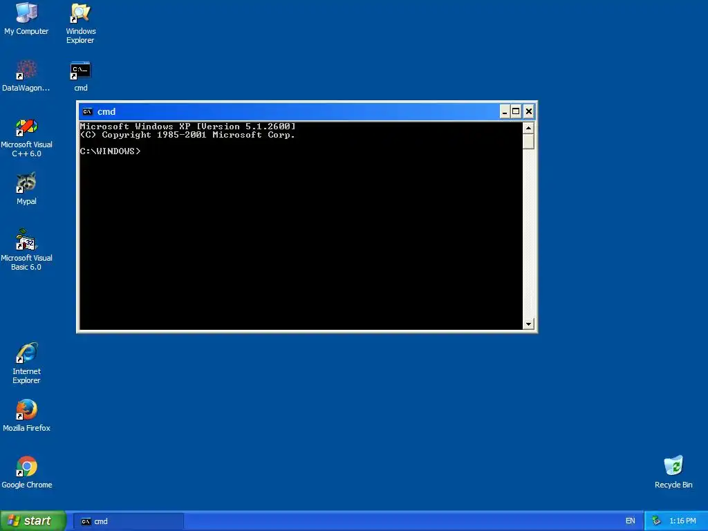
Task: Maximize the cmd window
Action: [x=516, y=111]
